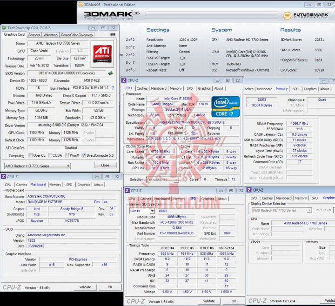The width and height of the screenshot is (335, 306).
Task: Select the Graphics Card tab in GPU-Z
Action: click(14, 34)
